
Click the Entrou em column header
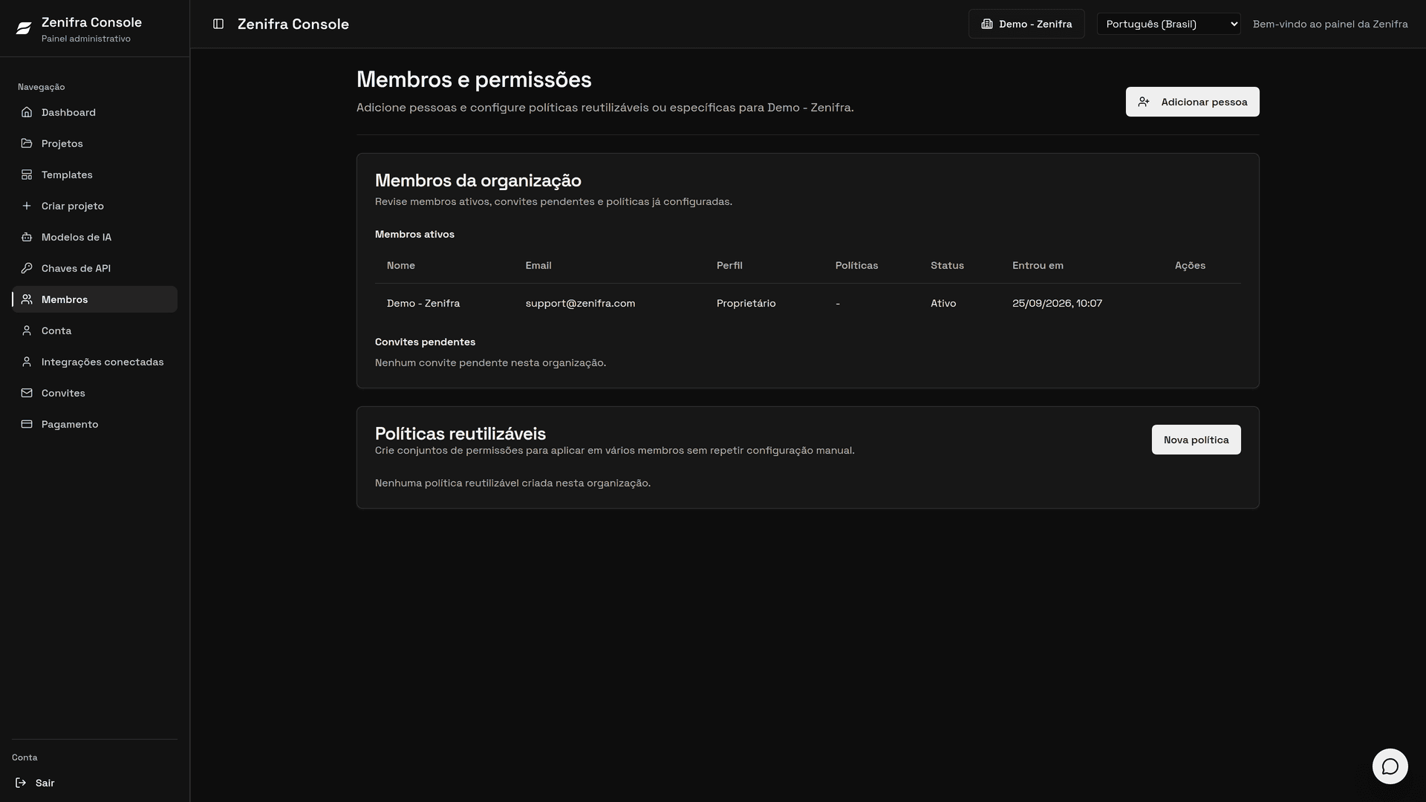(1038, 265)
